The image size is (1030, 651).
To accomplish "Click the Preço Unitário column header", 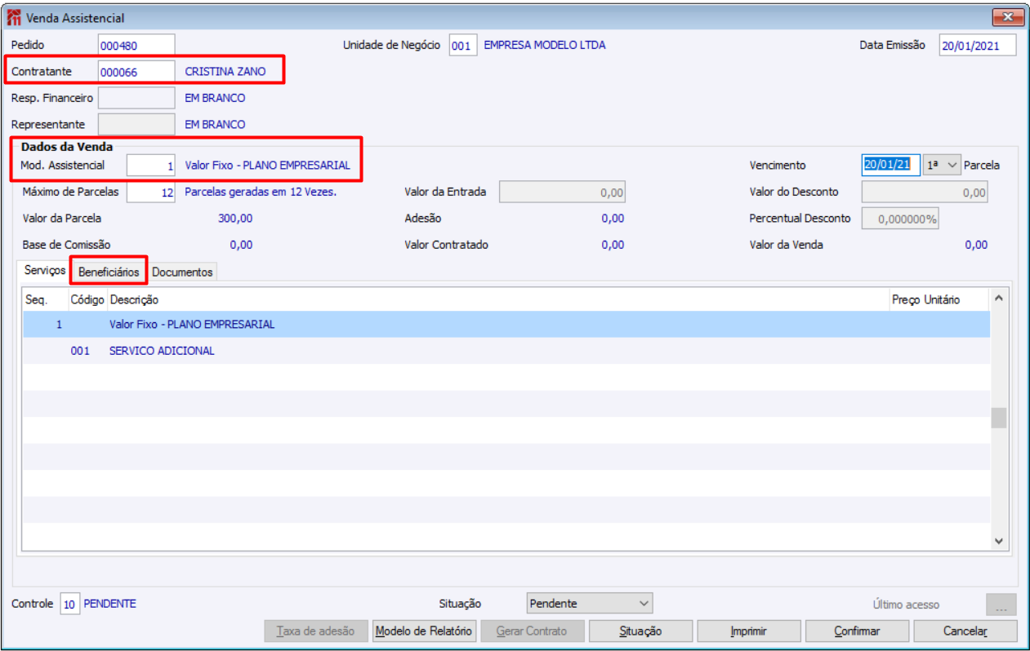I will (x=939, y=299).
